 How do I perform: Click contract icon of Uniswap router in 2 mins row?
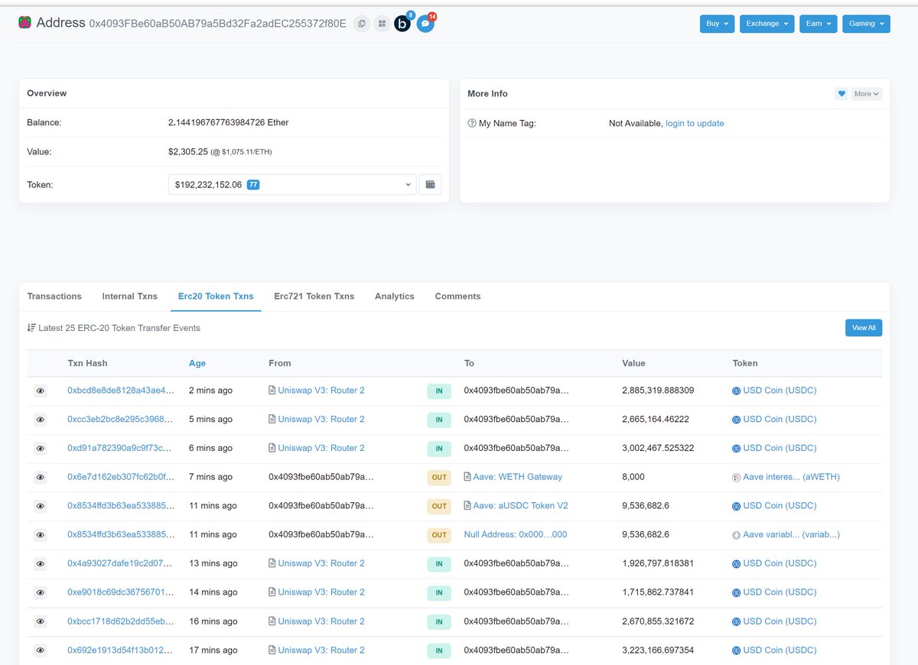(x=272, y=391)
